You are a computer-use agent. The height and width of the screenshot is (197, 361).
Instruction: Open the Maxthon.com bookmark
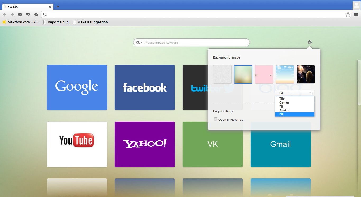click(x=20, y=22)
